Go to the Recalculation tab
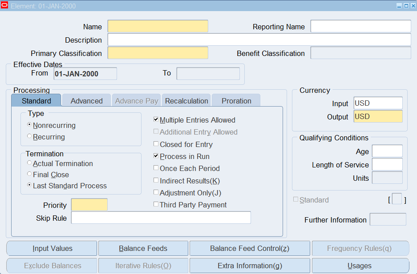This screenshot has height=274, width=417. point(186,101)
